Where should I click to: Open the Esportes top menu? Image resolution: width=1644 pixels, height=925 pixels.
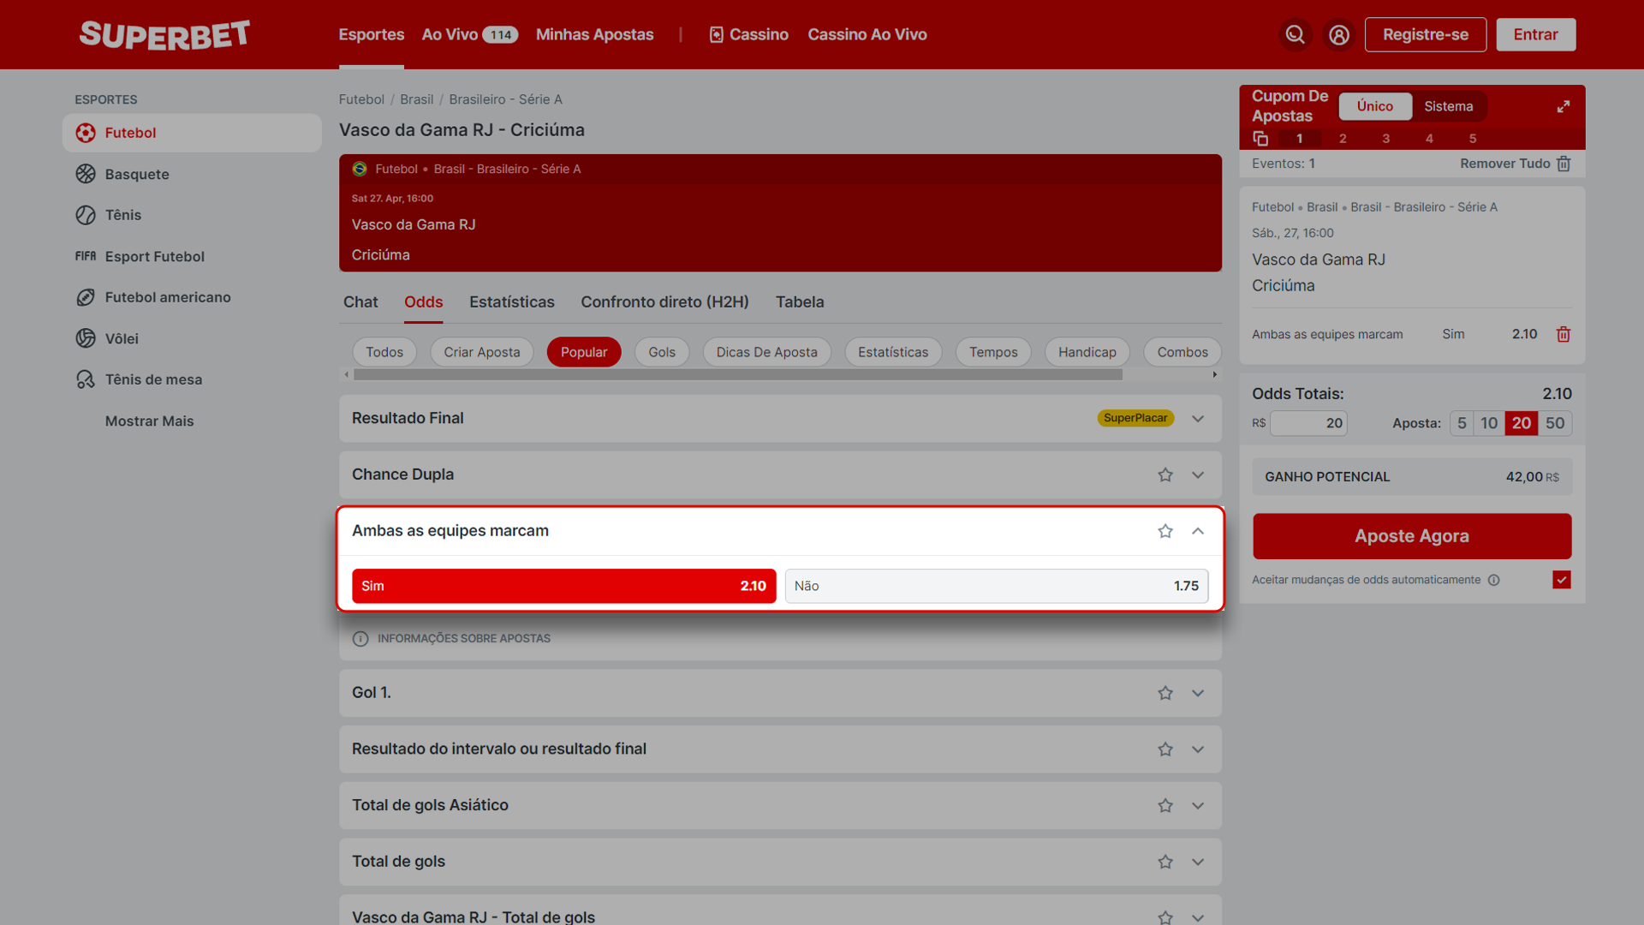372,34
